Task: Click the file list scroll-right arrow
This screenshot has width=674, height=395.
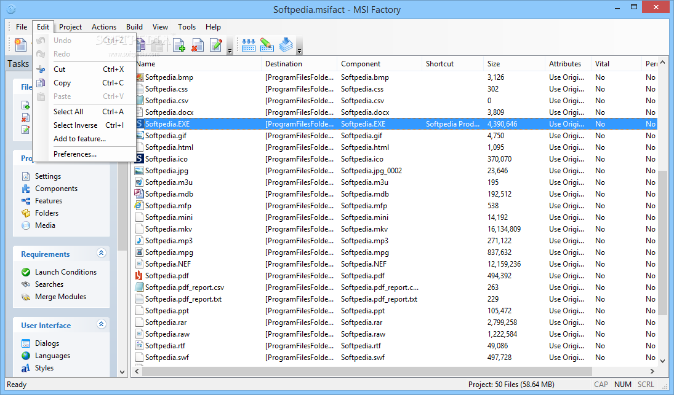Action: 652,371
